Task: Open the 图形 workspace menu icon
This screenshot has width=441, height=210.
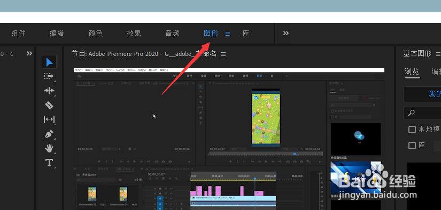Action: click(x=228, y=34)
